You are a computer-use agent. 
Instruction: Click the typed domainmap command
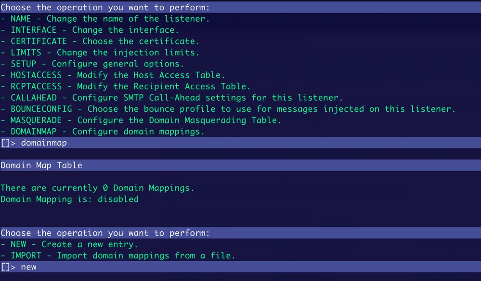(44, 143)
